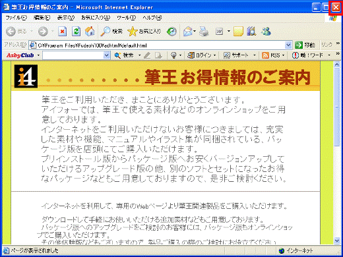Click the red exclamation ワード button
The height and width of the screenshot is (257, 343).
[x=307, y=55]
